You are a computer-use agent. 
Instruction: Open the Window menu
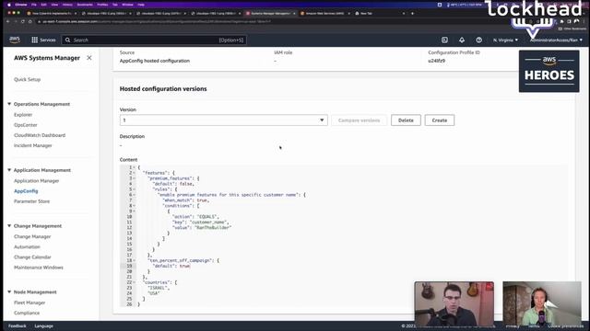coord(127,5)
